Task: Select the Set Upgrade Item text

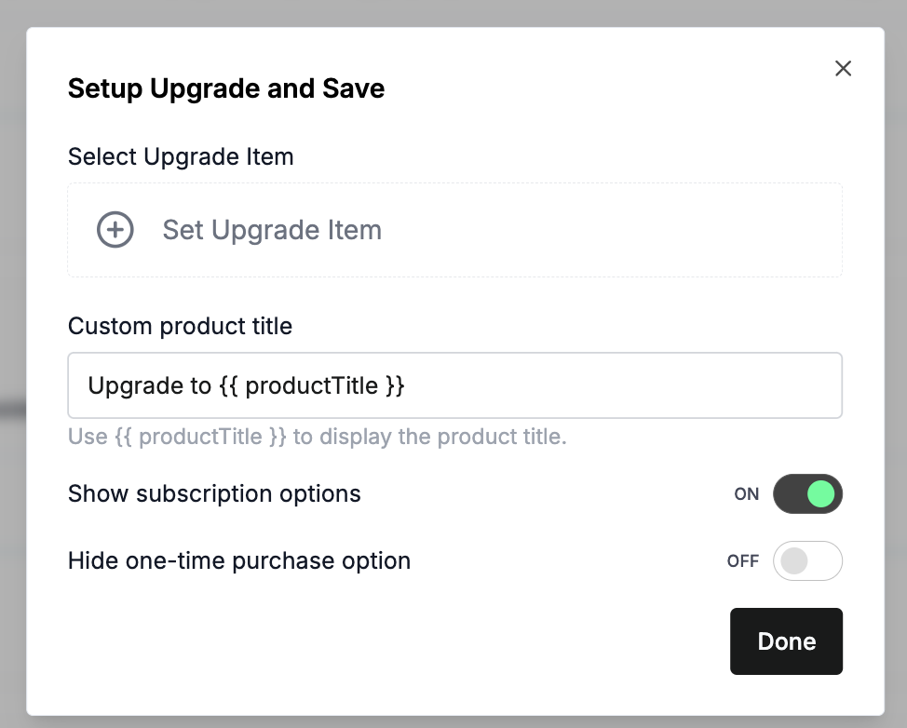Action: tap(272, 230)
